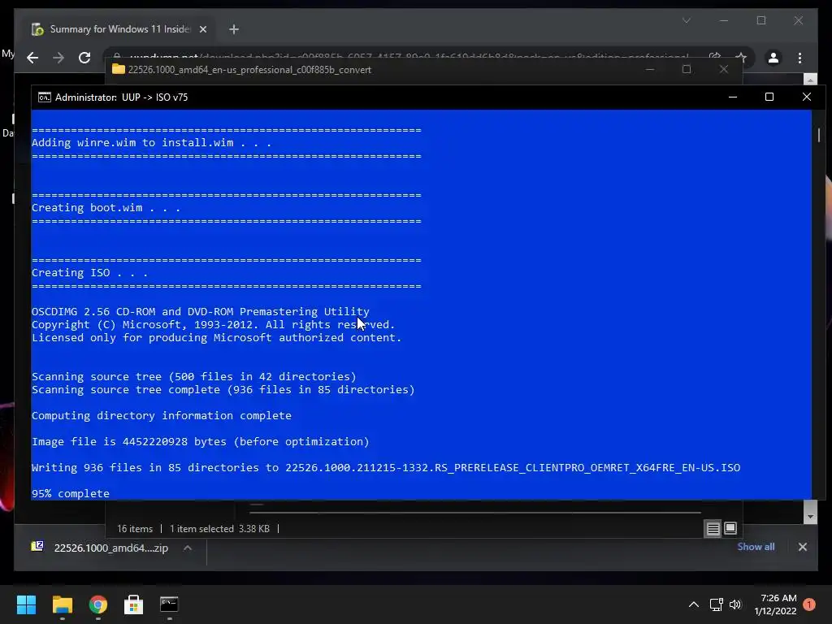Click 'Computing directory information complete' line

tap(162, 415)
